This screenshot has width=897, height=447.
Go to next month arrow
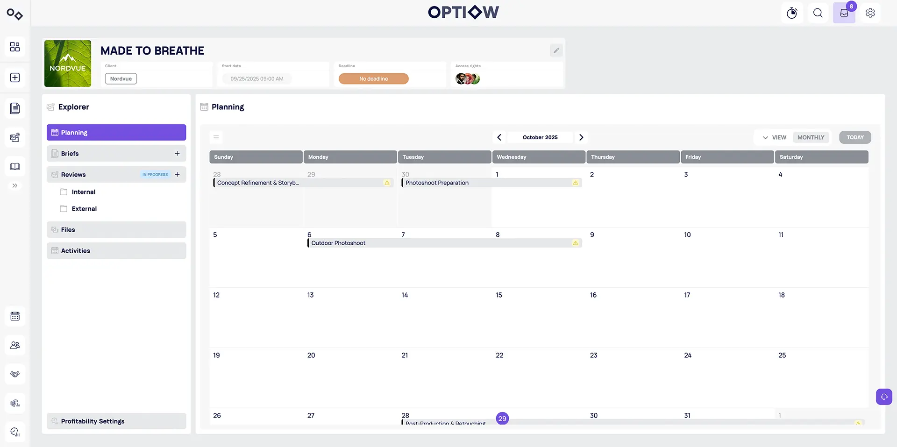point(581,137)
